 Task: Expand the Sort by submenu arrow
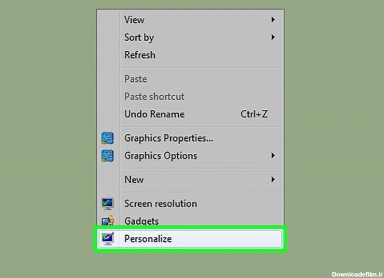[273, 37]
